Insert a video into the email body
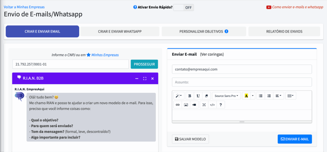The width and height of the screenshot is (327, 152). pos(194,105)
